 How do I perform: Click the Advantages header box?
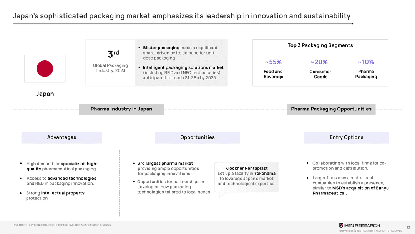(61, 138)
